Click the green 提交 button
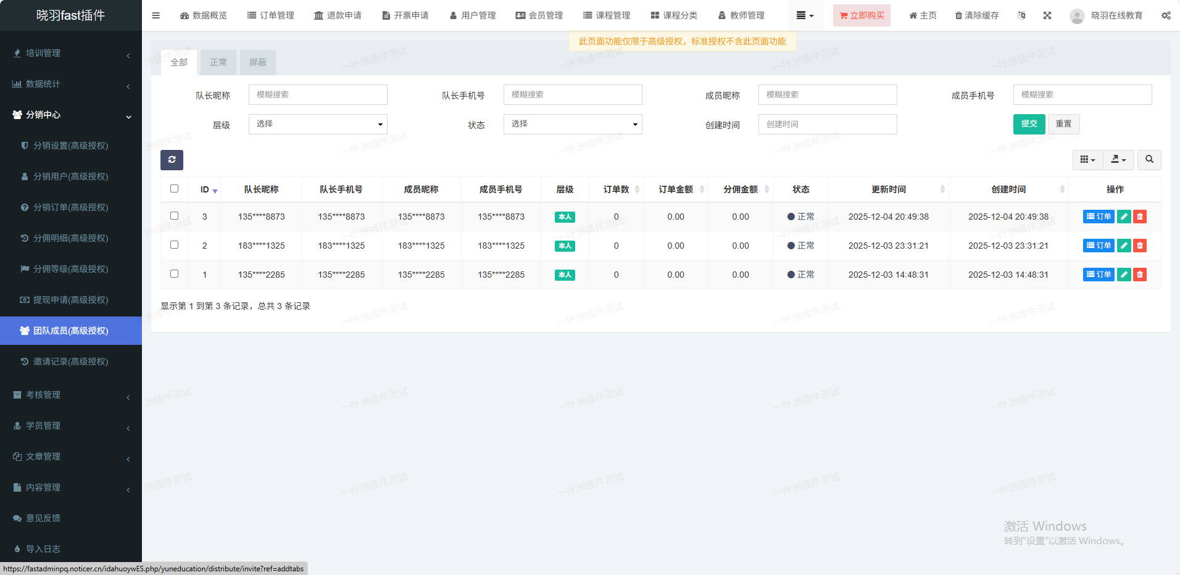Viewport: 1180px width, 575px height. [x=1029, y=124]
